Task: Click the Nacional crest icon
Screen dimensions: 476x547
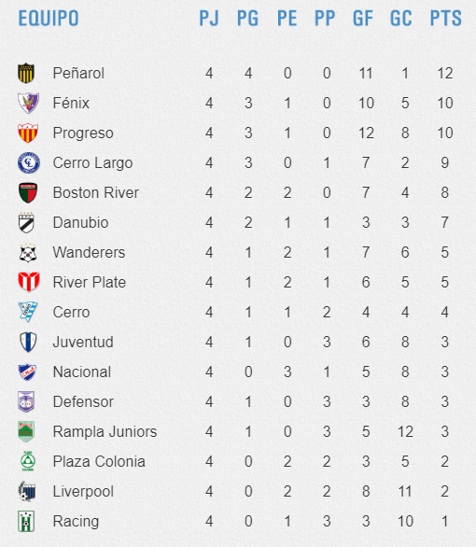Action: [x=27, y=372]
